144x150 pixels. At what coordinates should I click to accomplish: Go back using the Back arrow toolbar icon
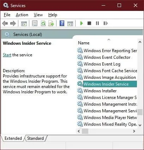[5, 23]
